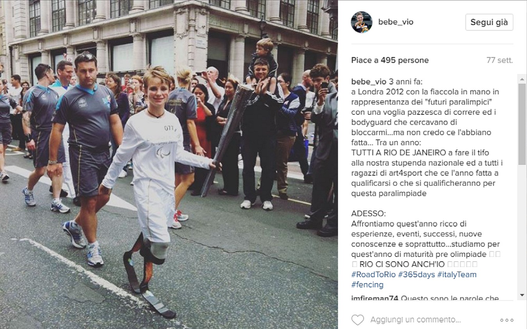Screen dimensions: 527x329
Task: Open bebe_vio username in header
Action: 395,22
